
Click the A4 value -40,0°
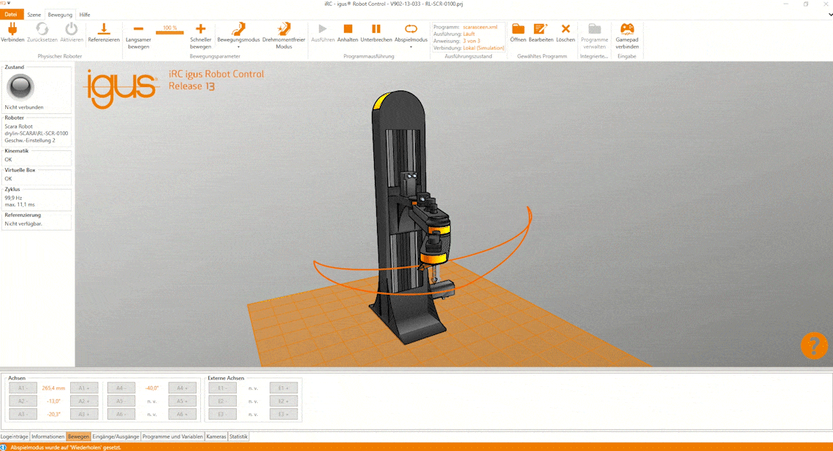pyautogui.click(x=152, y=388)
